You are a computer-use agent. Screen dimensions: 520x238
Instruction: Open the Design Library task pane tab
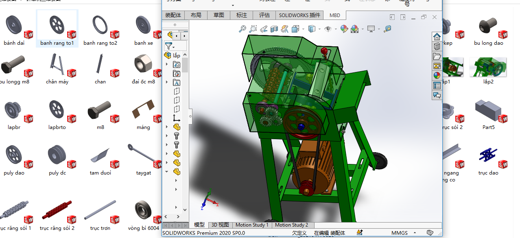click(437, 46)
